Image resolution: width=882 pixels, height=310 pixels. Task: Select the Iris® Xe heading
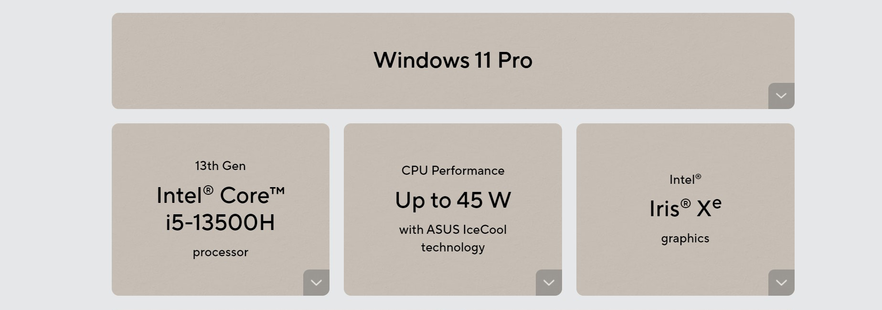tap(685, 208)
